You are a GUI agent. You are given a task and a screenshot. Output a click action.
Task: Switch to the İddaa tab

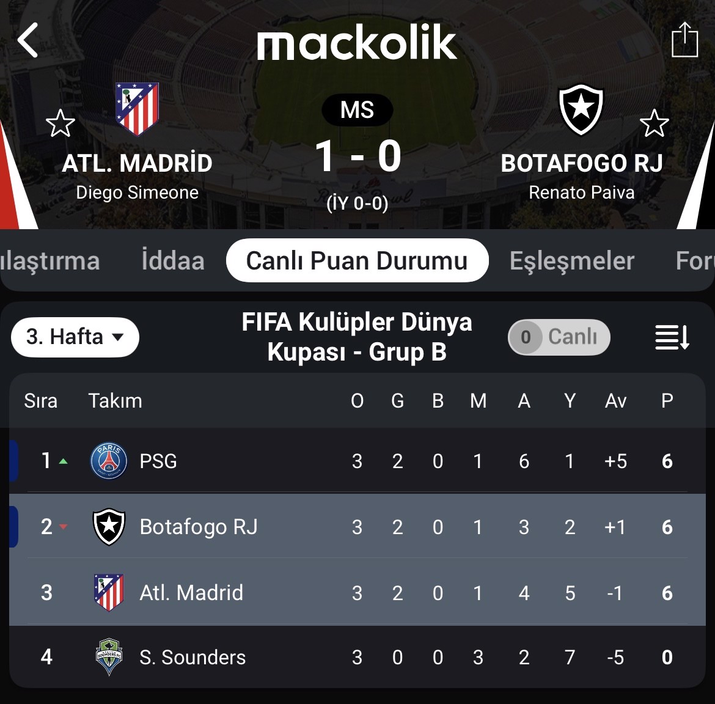[x=173, y=261]
